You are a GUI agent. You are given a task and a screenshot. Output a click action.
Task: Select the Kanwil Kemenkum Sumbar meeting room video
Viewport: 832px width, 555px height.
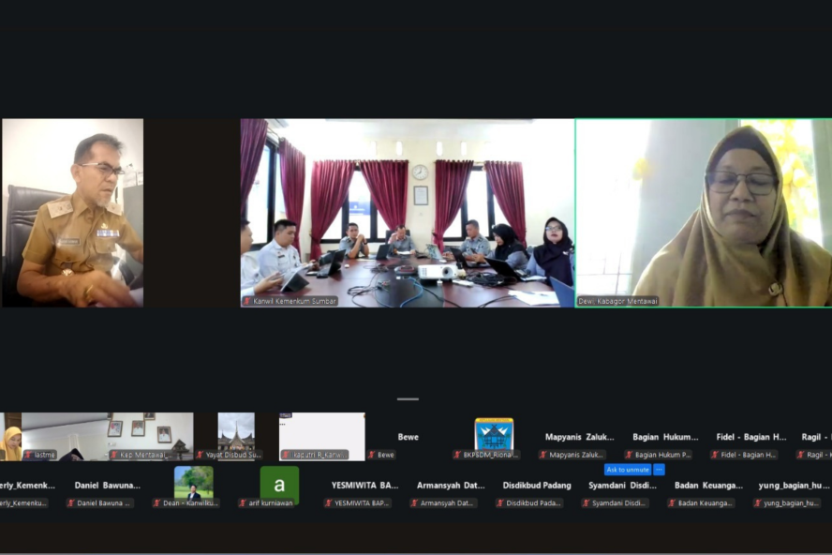point(407,212)
